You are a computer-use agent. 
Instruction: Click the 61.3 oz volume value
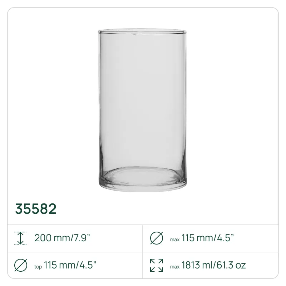232,265
